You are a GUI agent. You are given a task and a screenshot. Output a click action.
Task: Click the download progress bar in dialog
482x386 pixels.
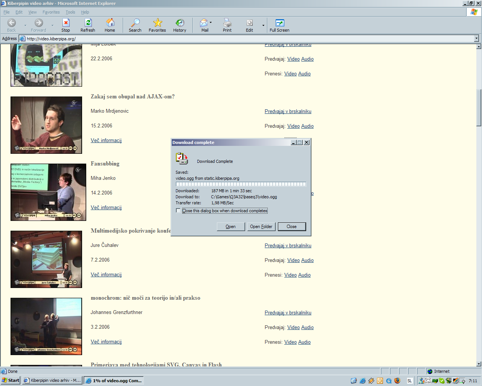click(x=241, y=184)
